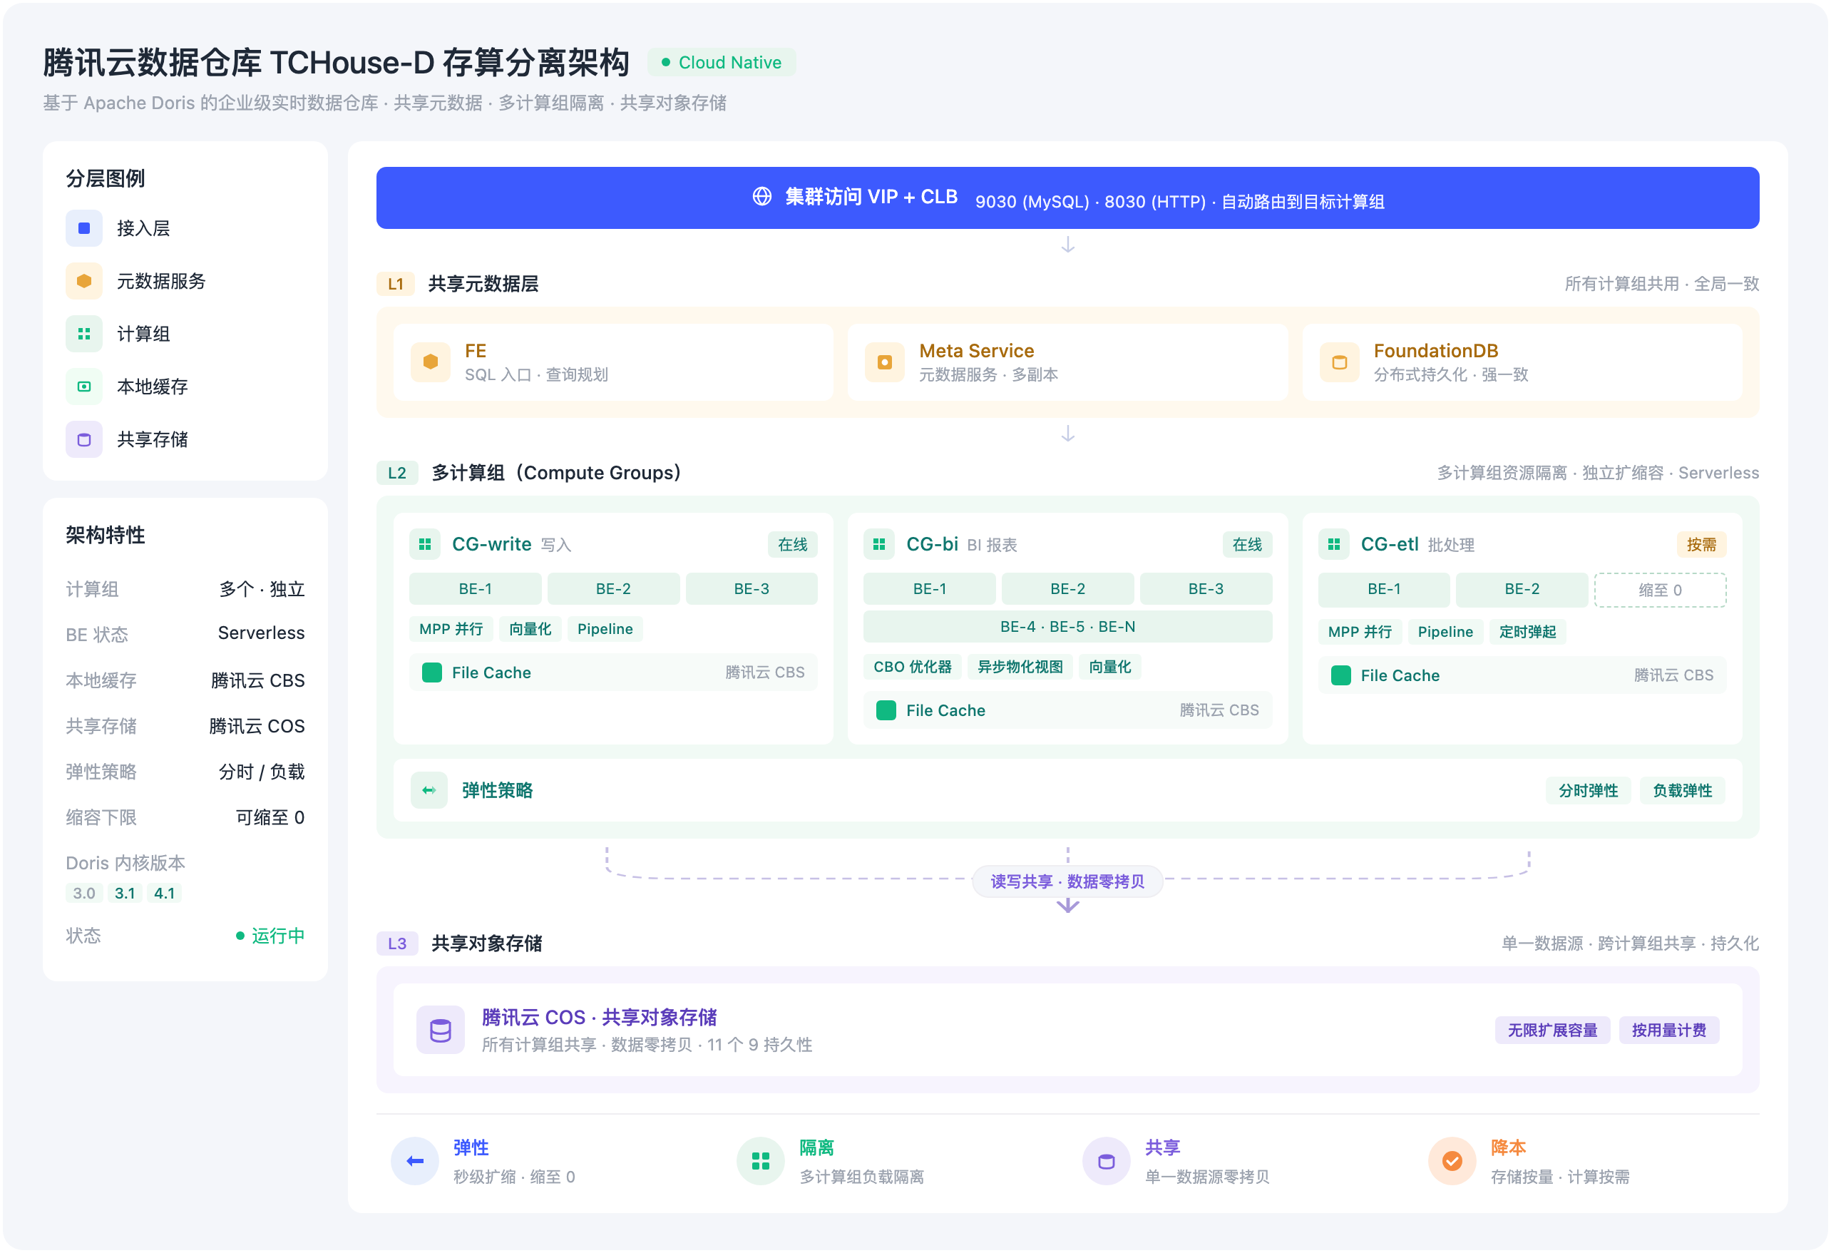The width and height of the screenshot is (1831, 1253).
Task: Click the blue 接入层 legend icon
Action: [x=84, y=228]
